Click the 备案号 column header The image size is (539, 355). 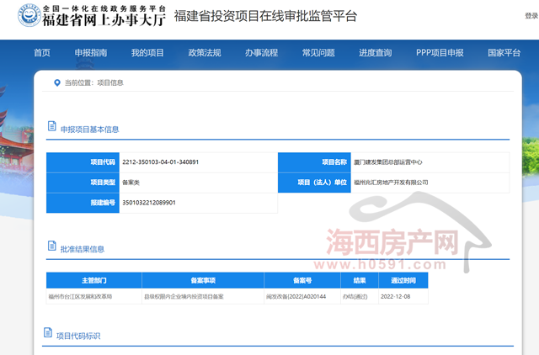[302, 280]
